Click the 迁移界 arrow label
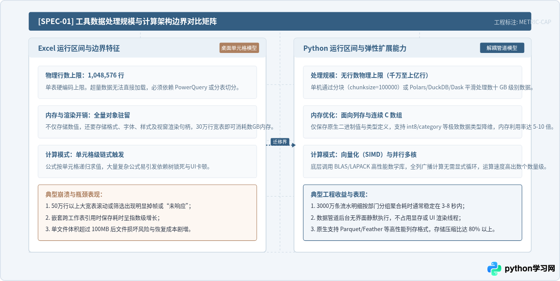 click(x=280, y=142)
